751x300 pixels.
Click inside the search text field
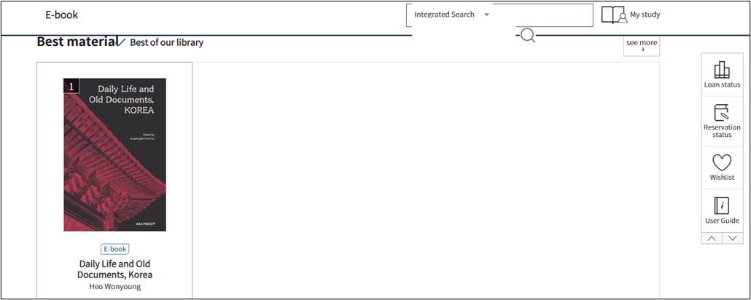pyautogui.click(x=542, y=15)
